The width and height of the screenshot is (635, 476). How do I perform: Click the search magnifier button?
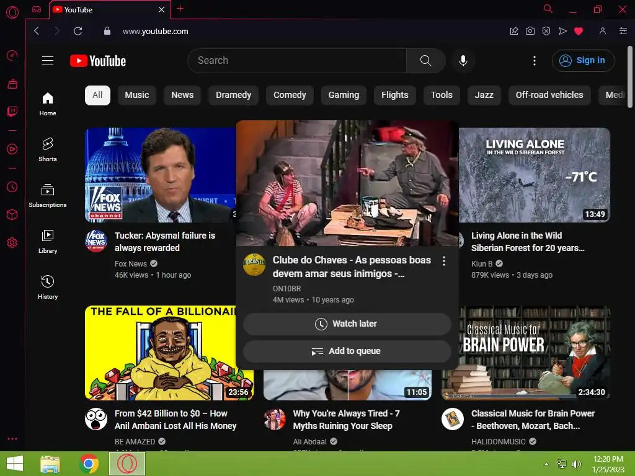pos(425,61)
